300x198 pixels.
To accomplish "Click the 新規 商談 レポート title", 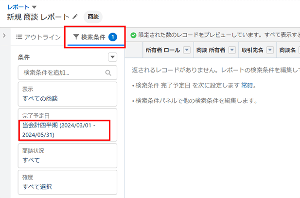I will coord(38,17).
